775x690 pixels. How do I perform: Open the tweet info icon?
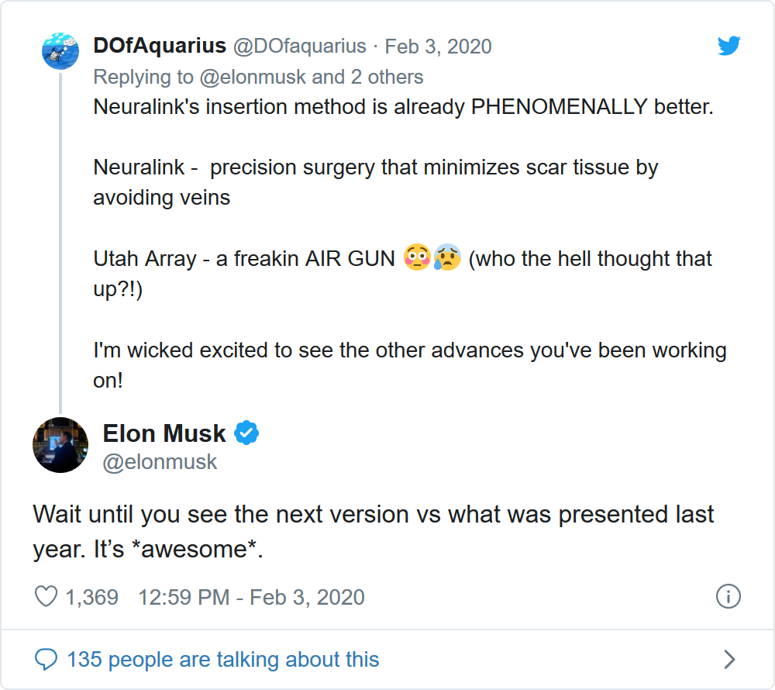point(728,597)
